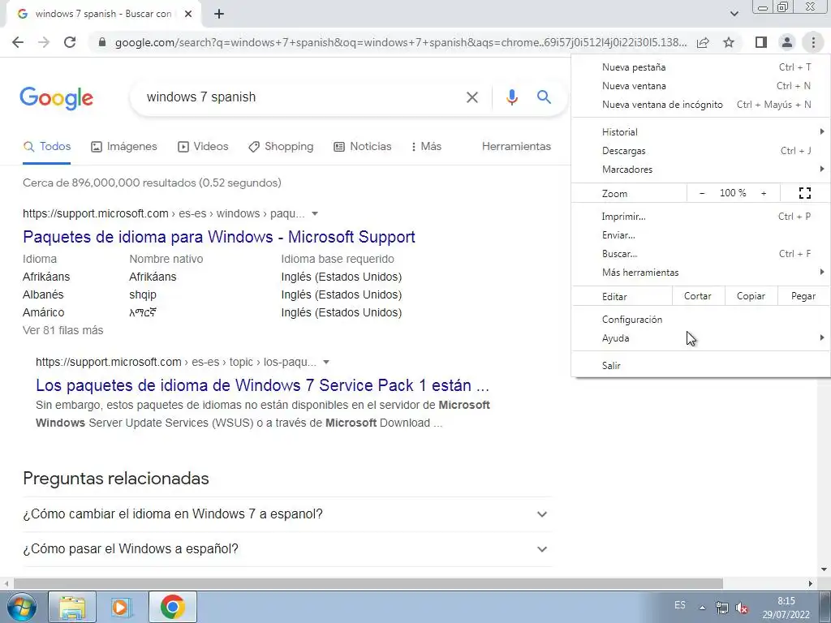
Task: Choose Nueva ventana de incógnito
Action: [x=700, y=105]
